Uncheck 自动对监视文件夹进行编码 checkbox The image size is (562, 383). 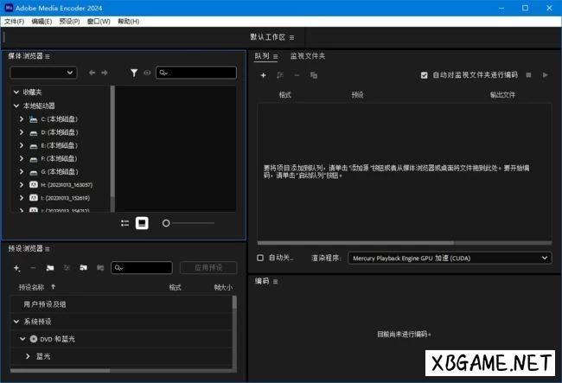click(x=424, y=75)
